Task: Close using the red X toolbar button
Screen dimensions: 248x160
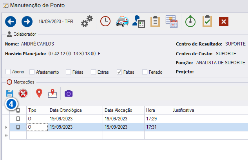Action: tap(224, 22)
